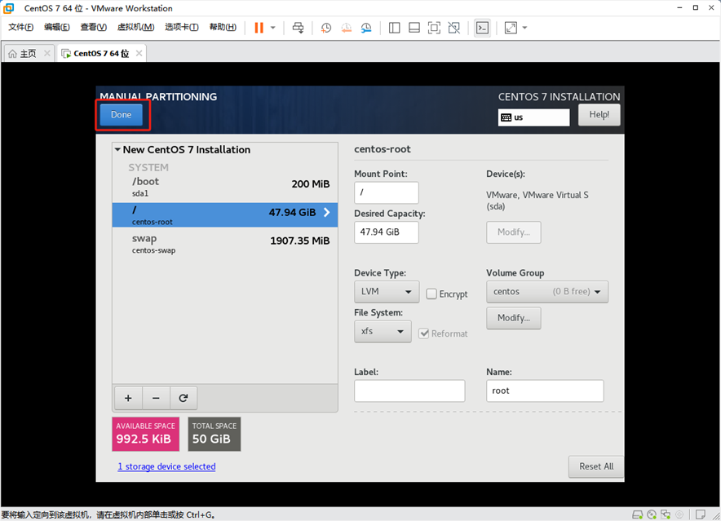This screenshot has width=721, height=521.
Task: Click the chevron on the centos-root row
Action: click(x=327, y=212)
